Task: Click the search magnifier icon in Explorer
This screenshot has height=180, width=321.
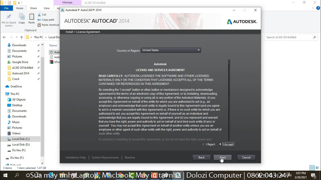Action: [x=315, y=37]
